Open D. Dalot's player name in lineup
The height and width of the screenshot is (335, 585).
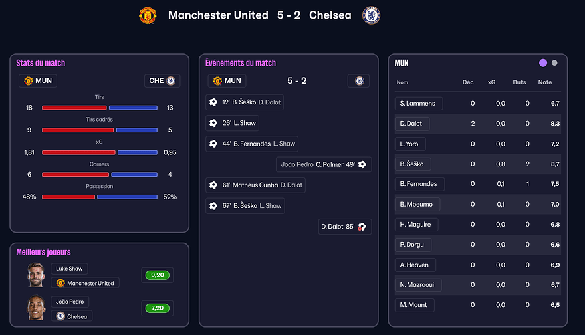coord(412,124)
